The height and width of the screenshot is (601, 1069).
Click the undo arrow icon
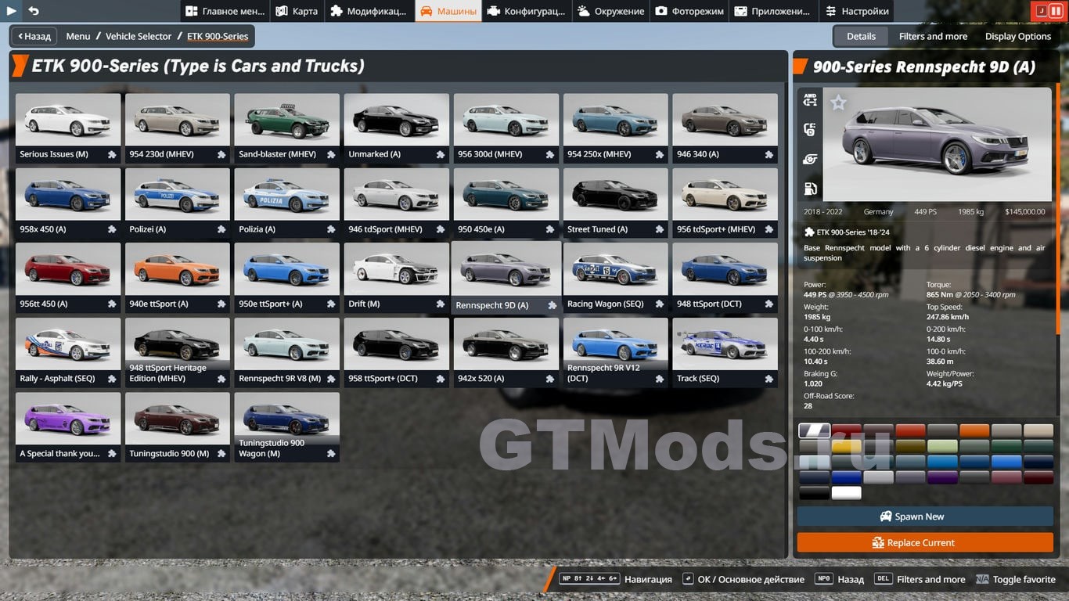coord(34,11)
